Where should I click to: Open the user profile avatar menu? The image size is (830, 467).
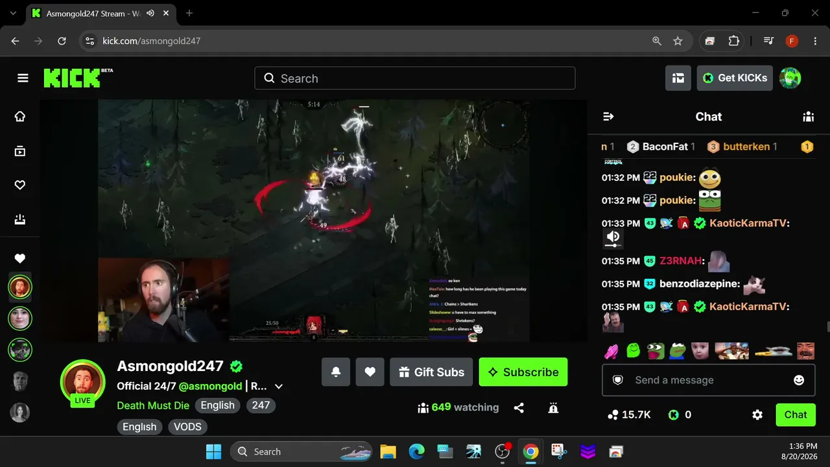(x=790, y=78)
